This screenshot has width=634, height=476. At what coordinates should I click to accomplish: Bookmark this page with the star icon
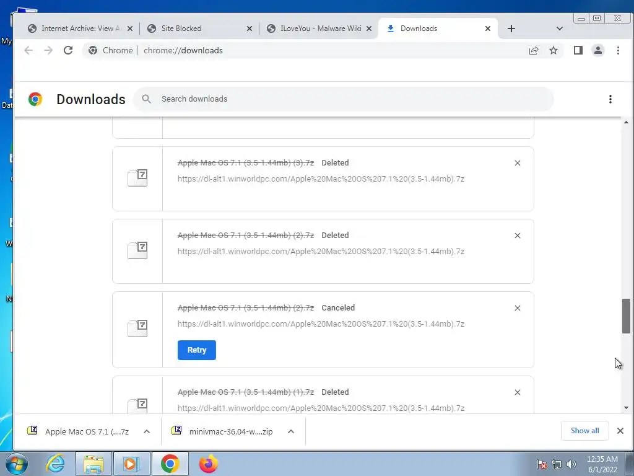pyautogui.click(x=554, y=50)
